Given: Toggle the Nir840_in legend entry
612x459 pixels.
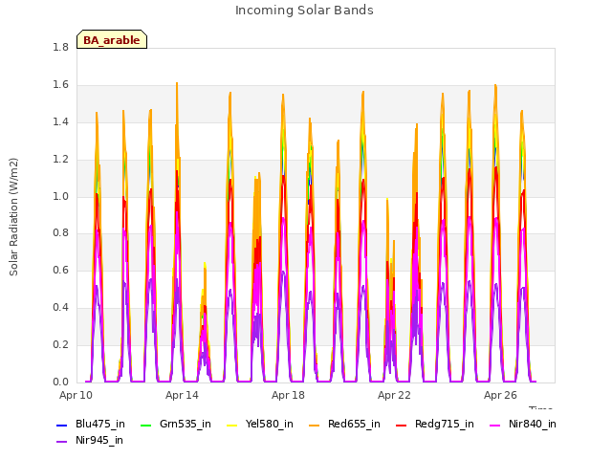Looking at the screenshot, I should (523, 425).
